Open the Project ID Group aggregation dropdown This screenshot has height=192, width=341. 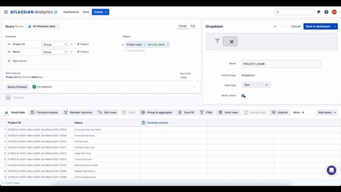[x=55, y=44]
